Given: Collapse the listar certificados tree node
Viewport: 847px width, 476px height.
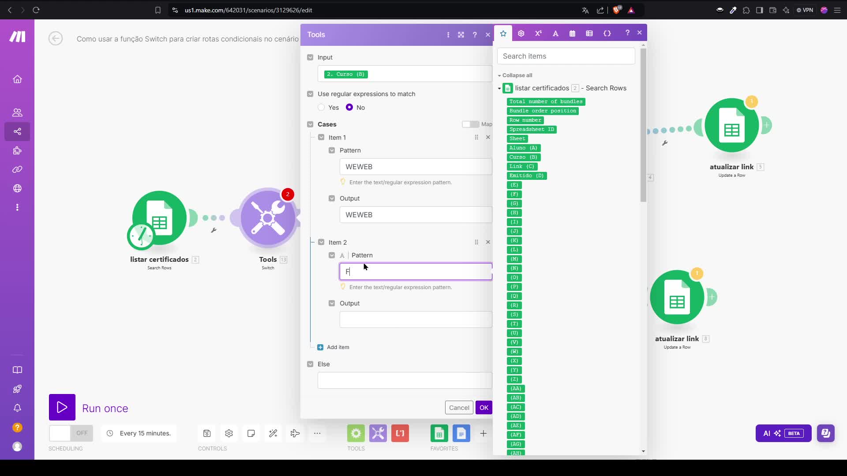Looking at the screenshot, I should click(x=499, y=89).
